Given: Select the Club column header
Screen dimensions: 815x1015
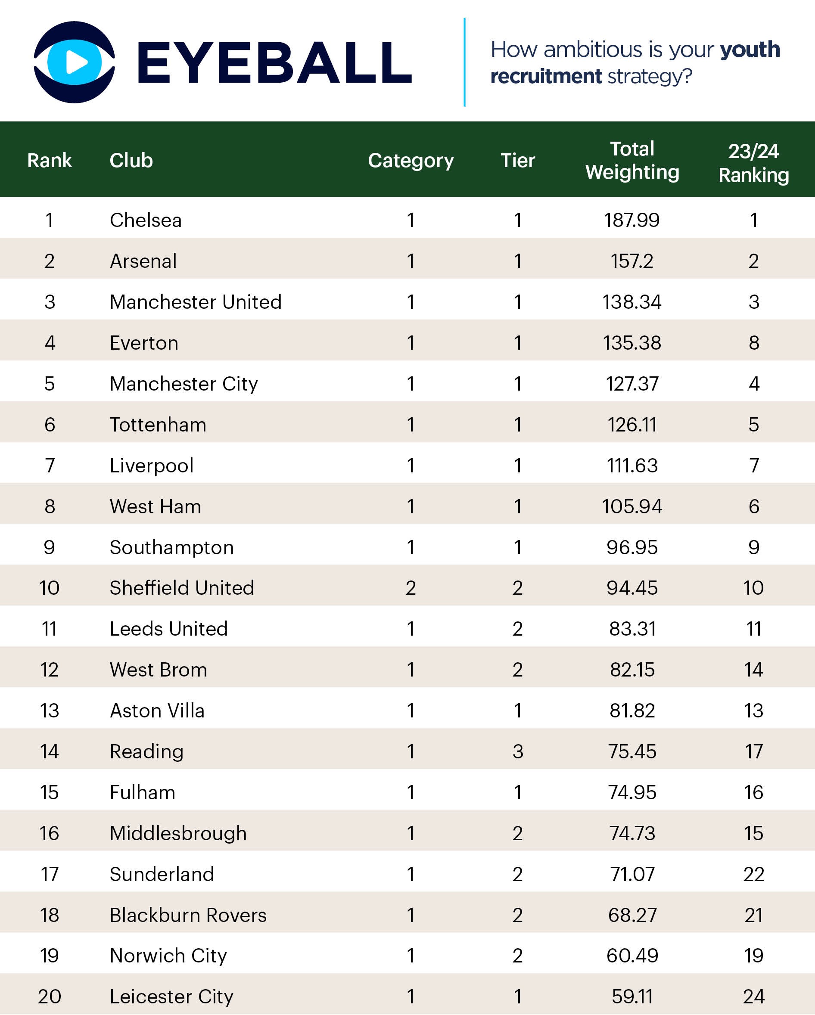Looking at the screenshot, I should [131, 161].
